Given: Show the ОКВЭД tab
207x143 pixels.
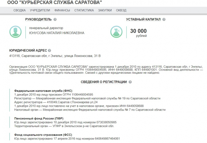Looking at the screenshot, I should coord(121,10).
